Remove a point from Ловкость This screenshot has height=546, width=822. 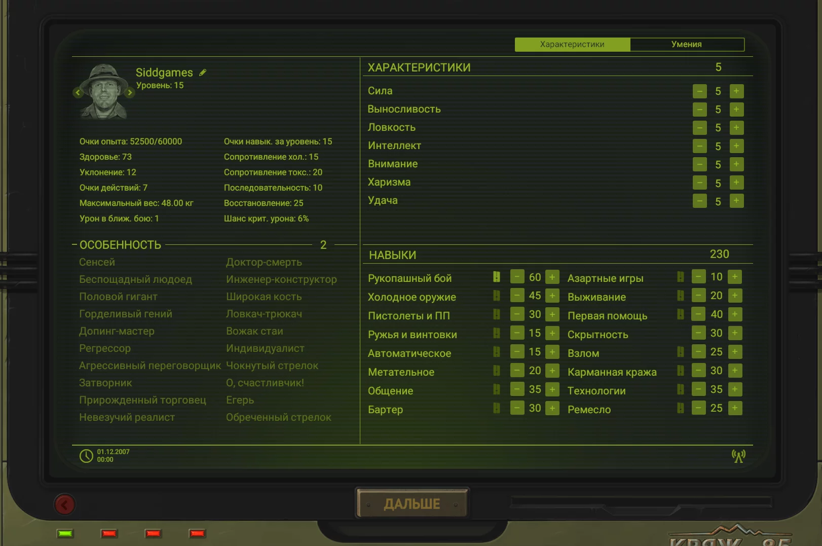point(700,128)
